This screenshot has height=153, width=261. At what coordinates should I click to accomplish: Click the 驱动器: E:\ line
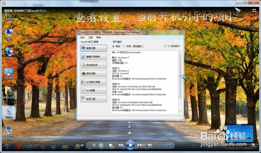[x=117, y=108]
